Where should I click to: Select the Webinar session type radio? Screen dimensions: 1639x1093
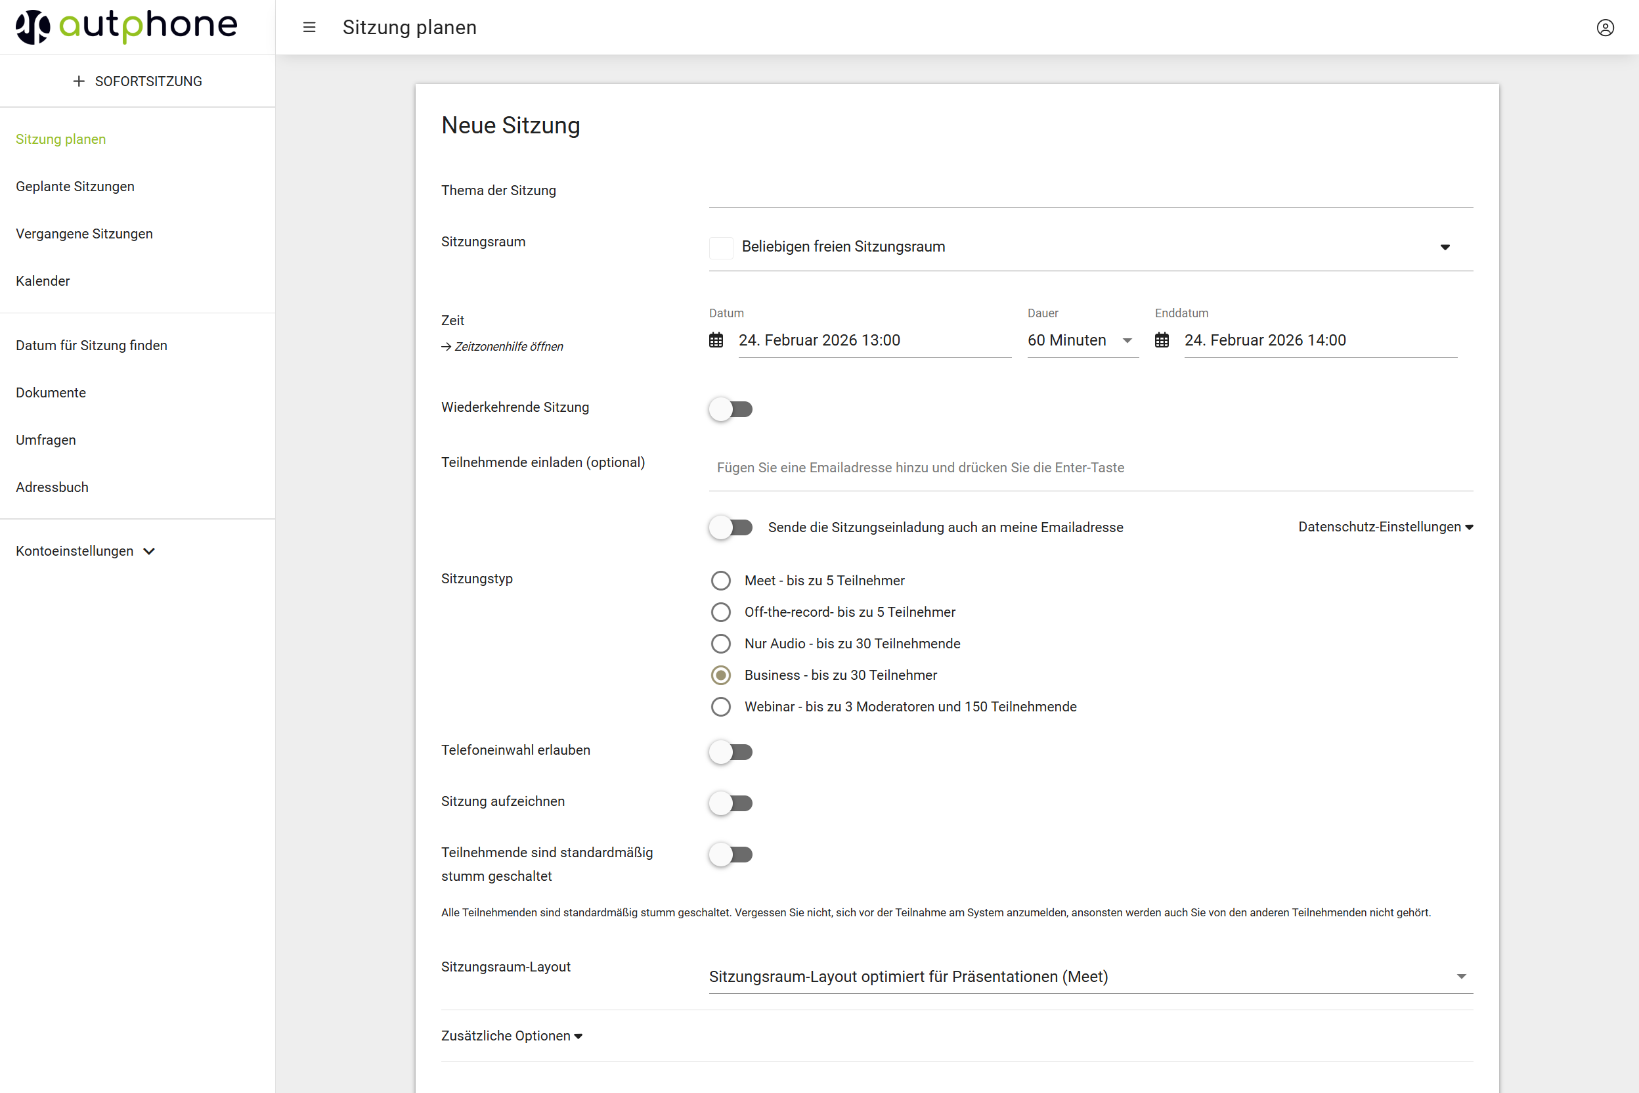point(720,707)
